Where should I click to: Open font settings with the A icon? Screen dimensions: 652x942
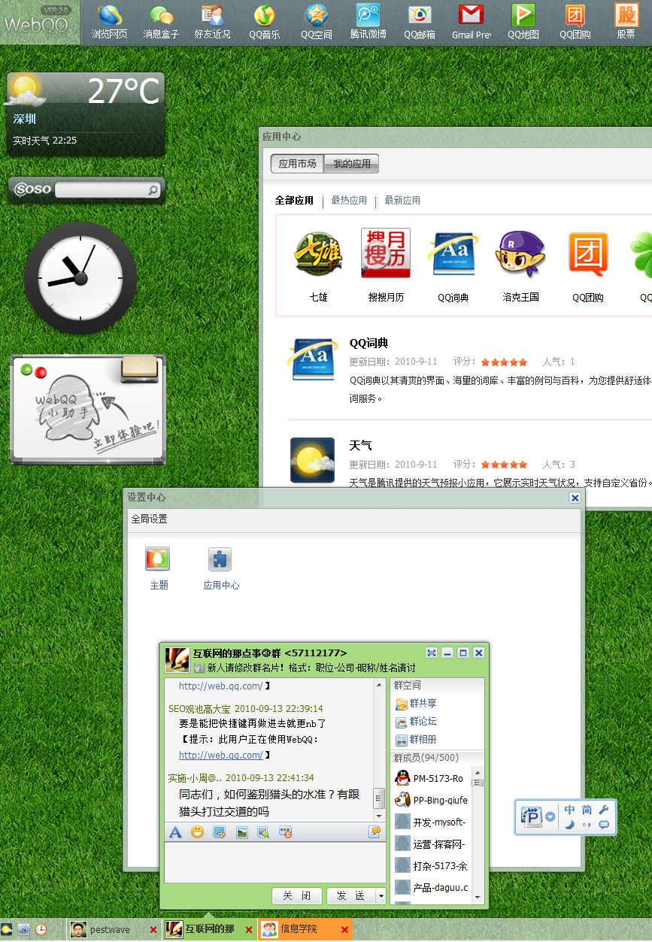pos(175,832)
